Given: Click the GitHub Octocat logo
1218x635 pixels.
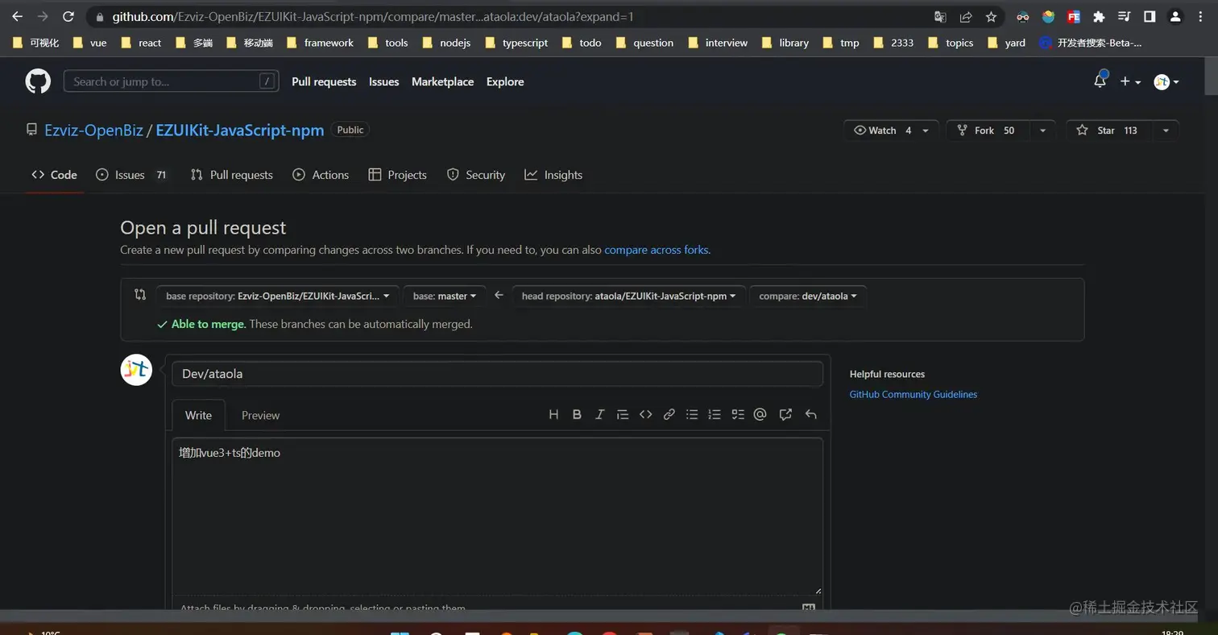Looking at the screenshot, I should pyautogui.click(x=38, y=81).
